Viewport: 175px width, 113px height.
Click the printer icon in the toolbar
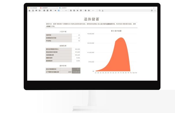[36, 10]
